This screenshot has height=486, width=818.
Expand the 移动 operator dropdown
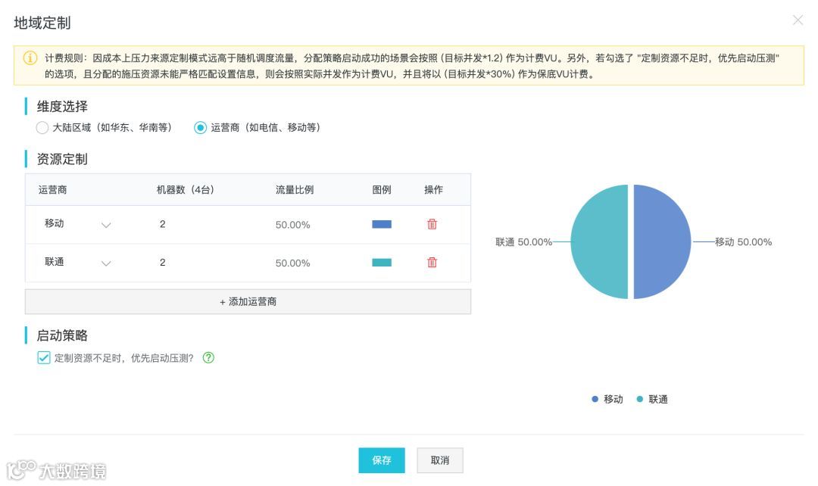click(106, 225)
